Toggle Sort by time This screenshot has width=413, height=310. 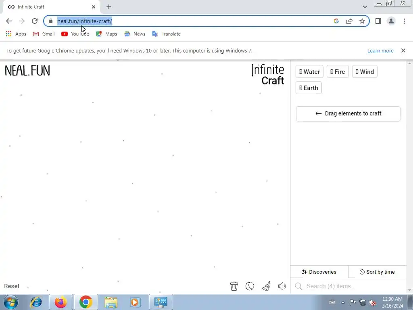[377, 272]
